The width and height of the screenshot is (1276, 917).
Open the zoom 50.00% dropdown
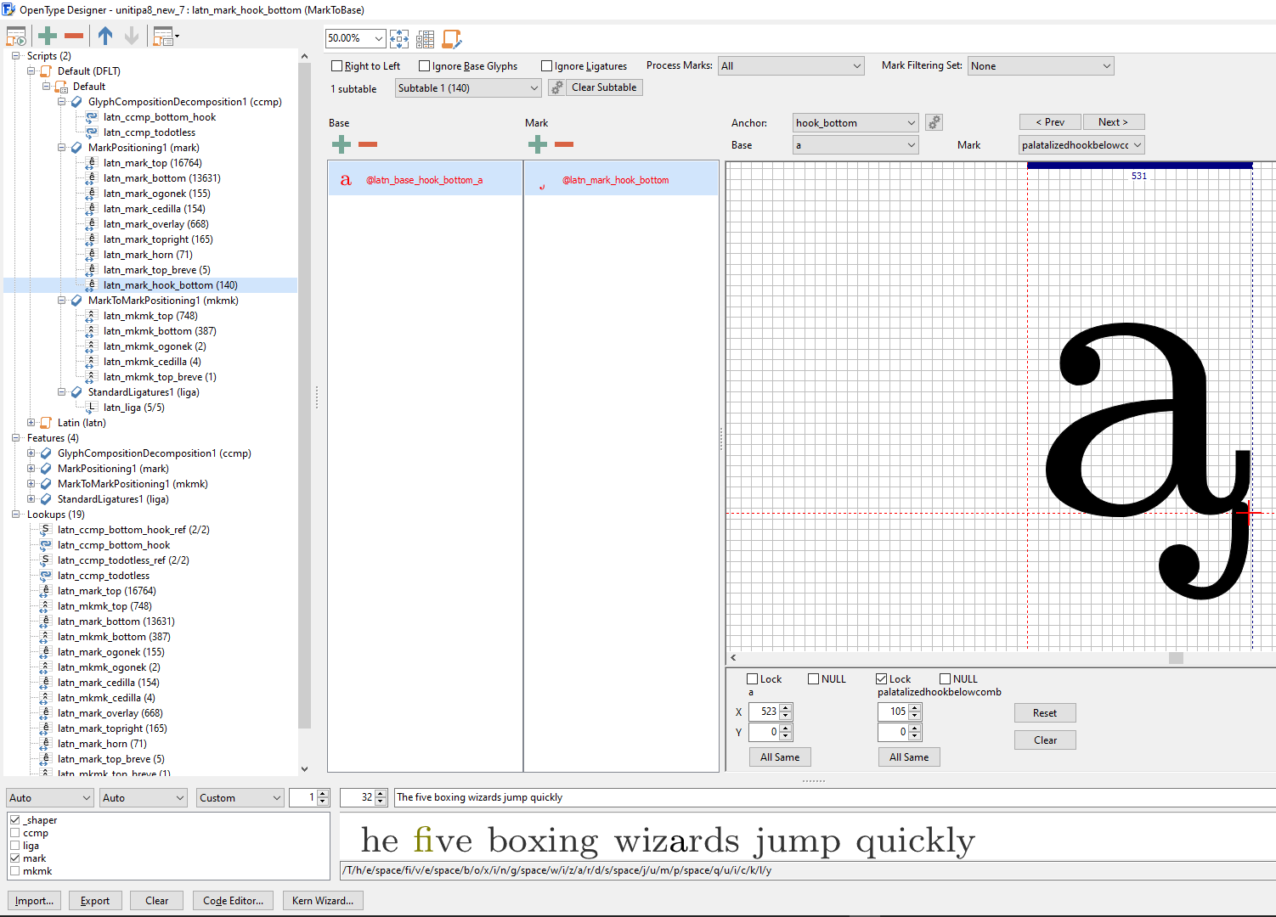378,38
